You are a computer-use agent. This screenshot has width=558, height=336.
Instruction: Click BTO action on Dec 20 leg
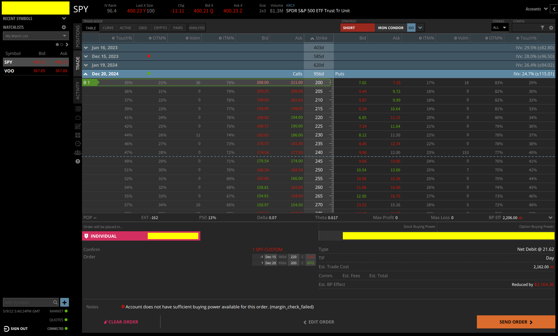click(311, 263)
